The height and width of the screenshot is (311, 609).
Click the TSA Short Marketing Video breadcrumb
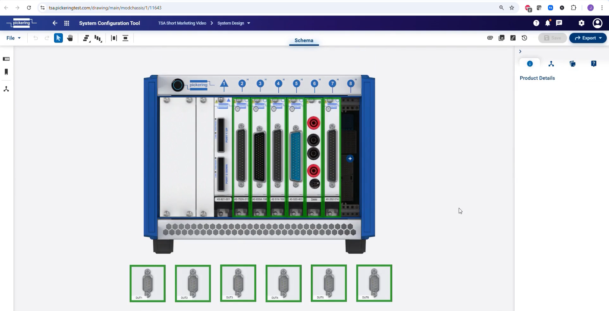click(182, 23)
